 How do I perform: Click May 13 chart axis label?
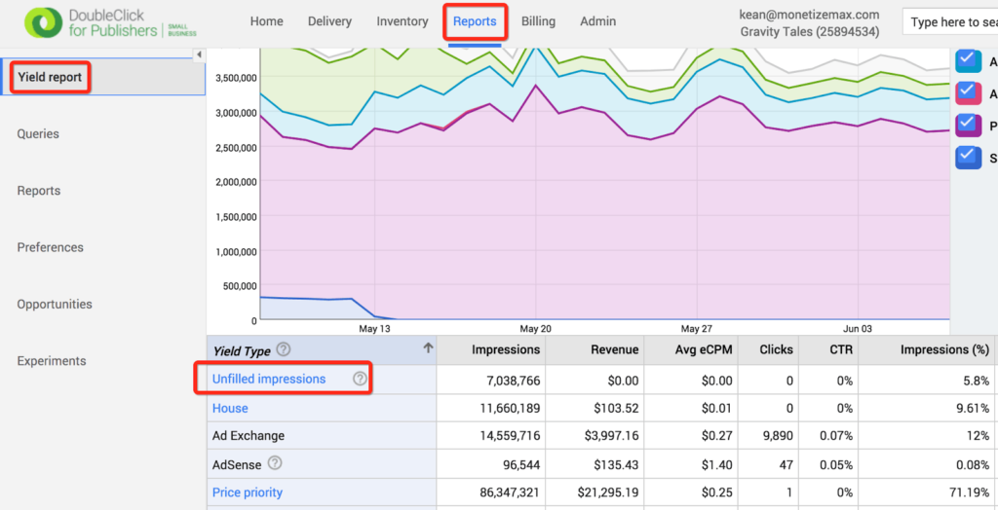pos(375,329)
